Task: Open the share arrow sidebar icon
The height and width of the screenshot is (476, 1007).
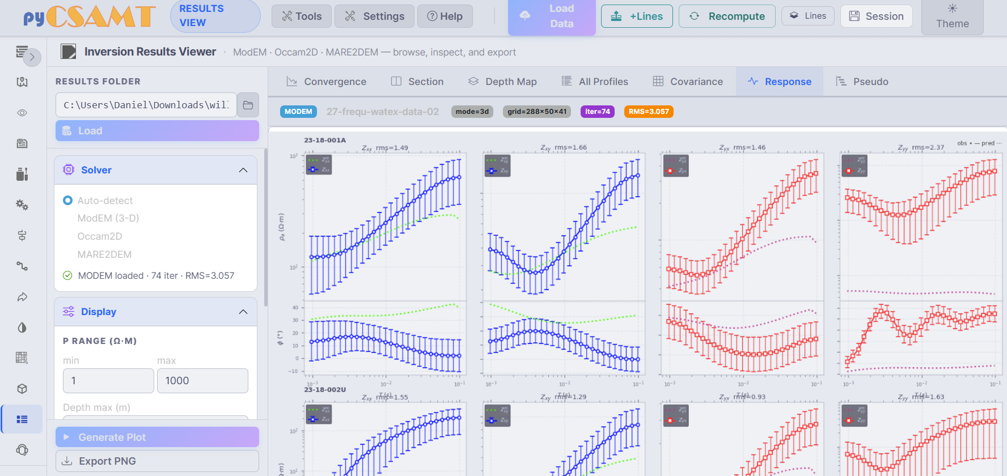Action: pos(22,297)
